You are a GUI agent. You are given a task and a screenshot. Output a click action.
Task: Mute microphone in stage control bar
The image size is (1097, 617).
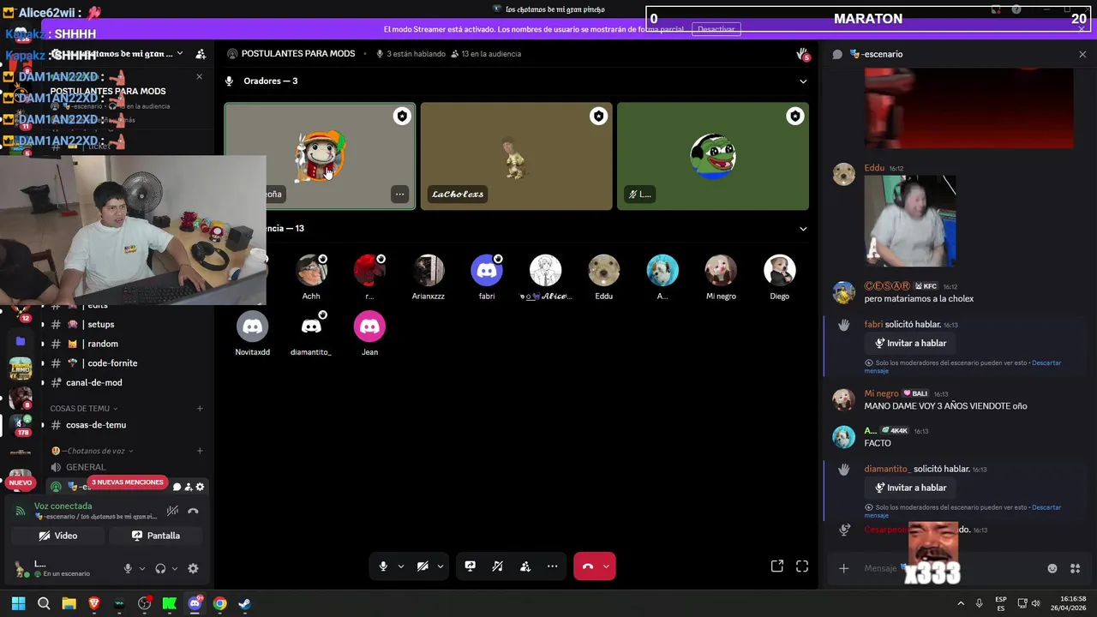pyautogui.click(x=383, y=566)
